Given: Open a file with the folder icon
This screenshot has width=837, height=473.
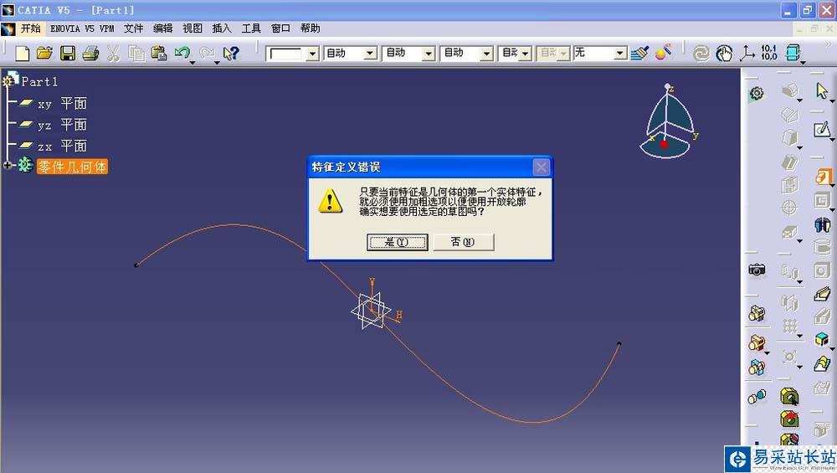Looking at the screenshot, I should tap(45, 53).
